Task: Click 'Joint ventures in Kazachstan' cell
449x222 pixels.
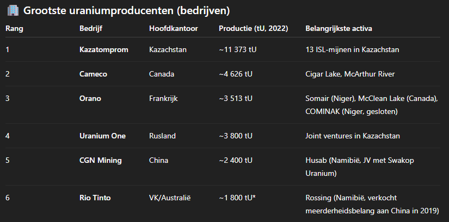Action: (353, 136)
